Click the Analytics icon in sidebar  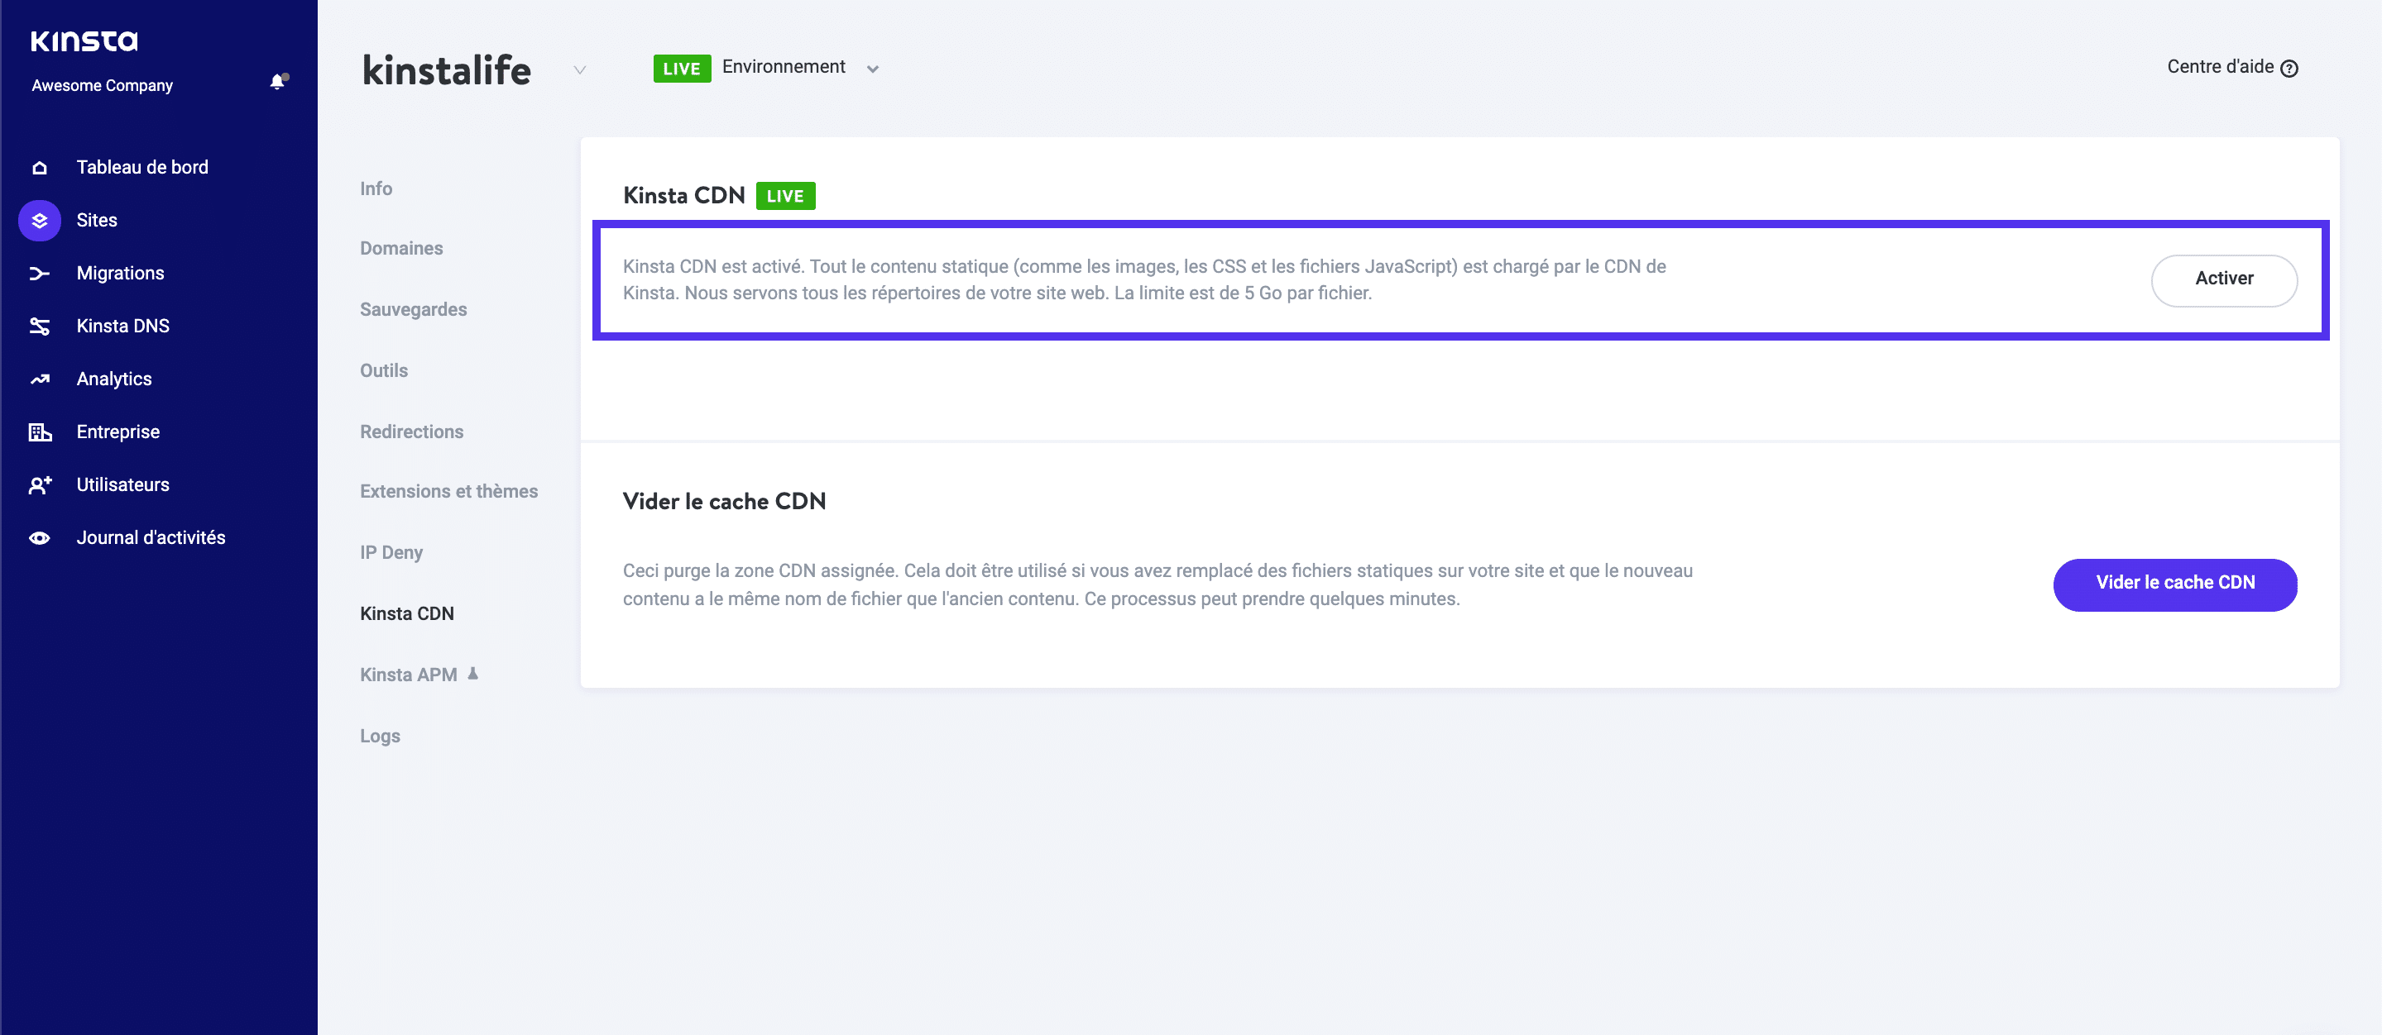tap(41, 378)
